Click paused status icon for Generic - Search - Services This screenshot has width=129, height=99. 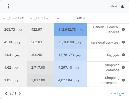[x=123, y=30]
